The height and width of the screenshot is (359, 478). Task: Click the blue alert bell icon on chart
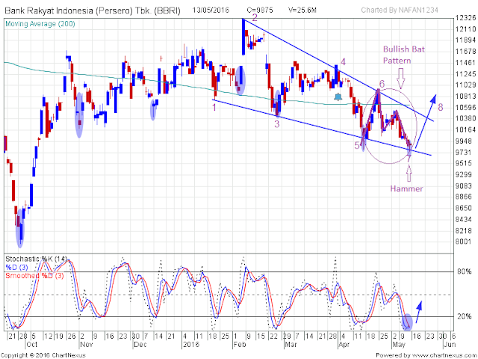coord(338,97)
